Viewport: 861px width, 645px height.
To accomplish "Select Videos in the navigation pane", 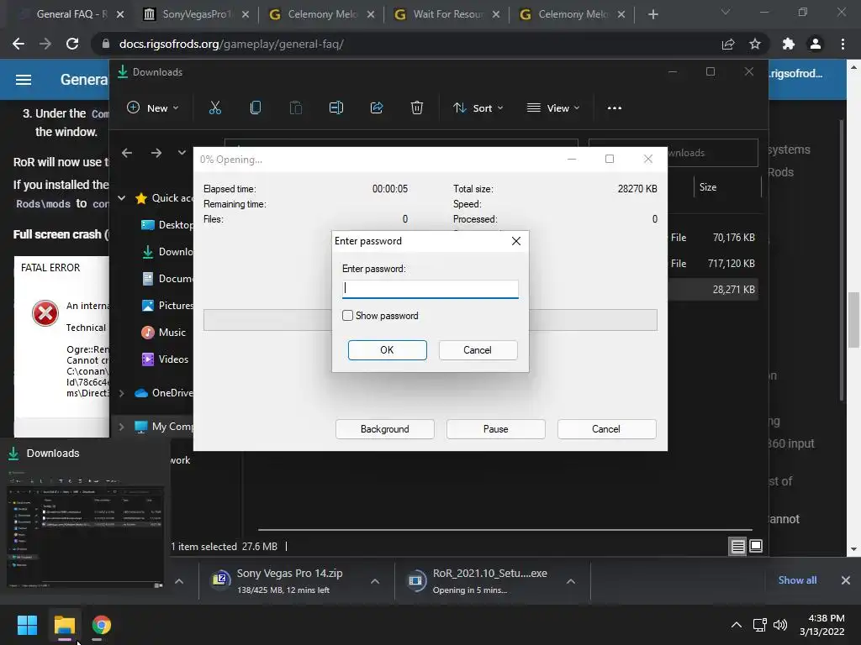I will click(x=165, y=359).
